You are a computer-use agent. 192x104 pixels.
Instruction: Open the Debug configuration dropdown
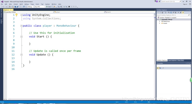30,7
